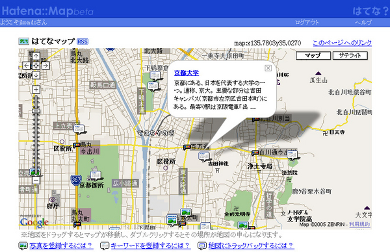Screen dimensions: 390x252
Task: Click the trackback icon beside 地図にトラックバック
Action: (x=202, y=246)
